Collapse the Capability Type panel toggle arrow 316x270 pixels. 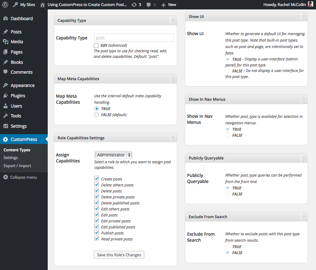tap(173, 21)
